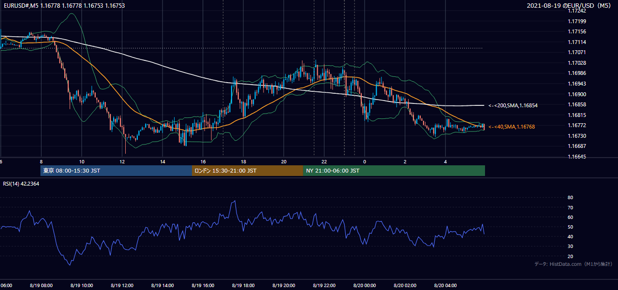This screenshot has height=290, width=618.
Task: Click hour label 10 on the price chart axis
Action: coord(82,161)
